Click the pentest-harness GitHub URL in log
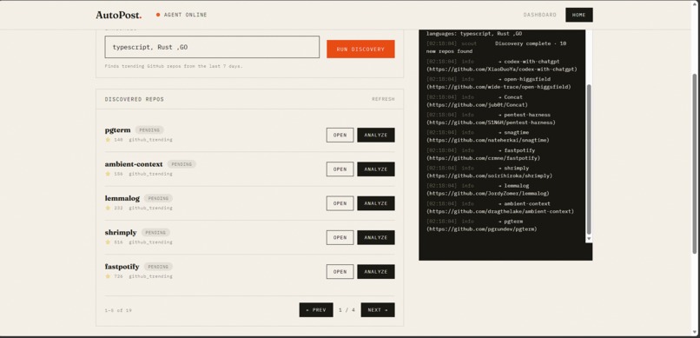This screenshot has height=338, width=700. pos(491,123)
